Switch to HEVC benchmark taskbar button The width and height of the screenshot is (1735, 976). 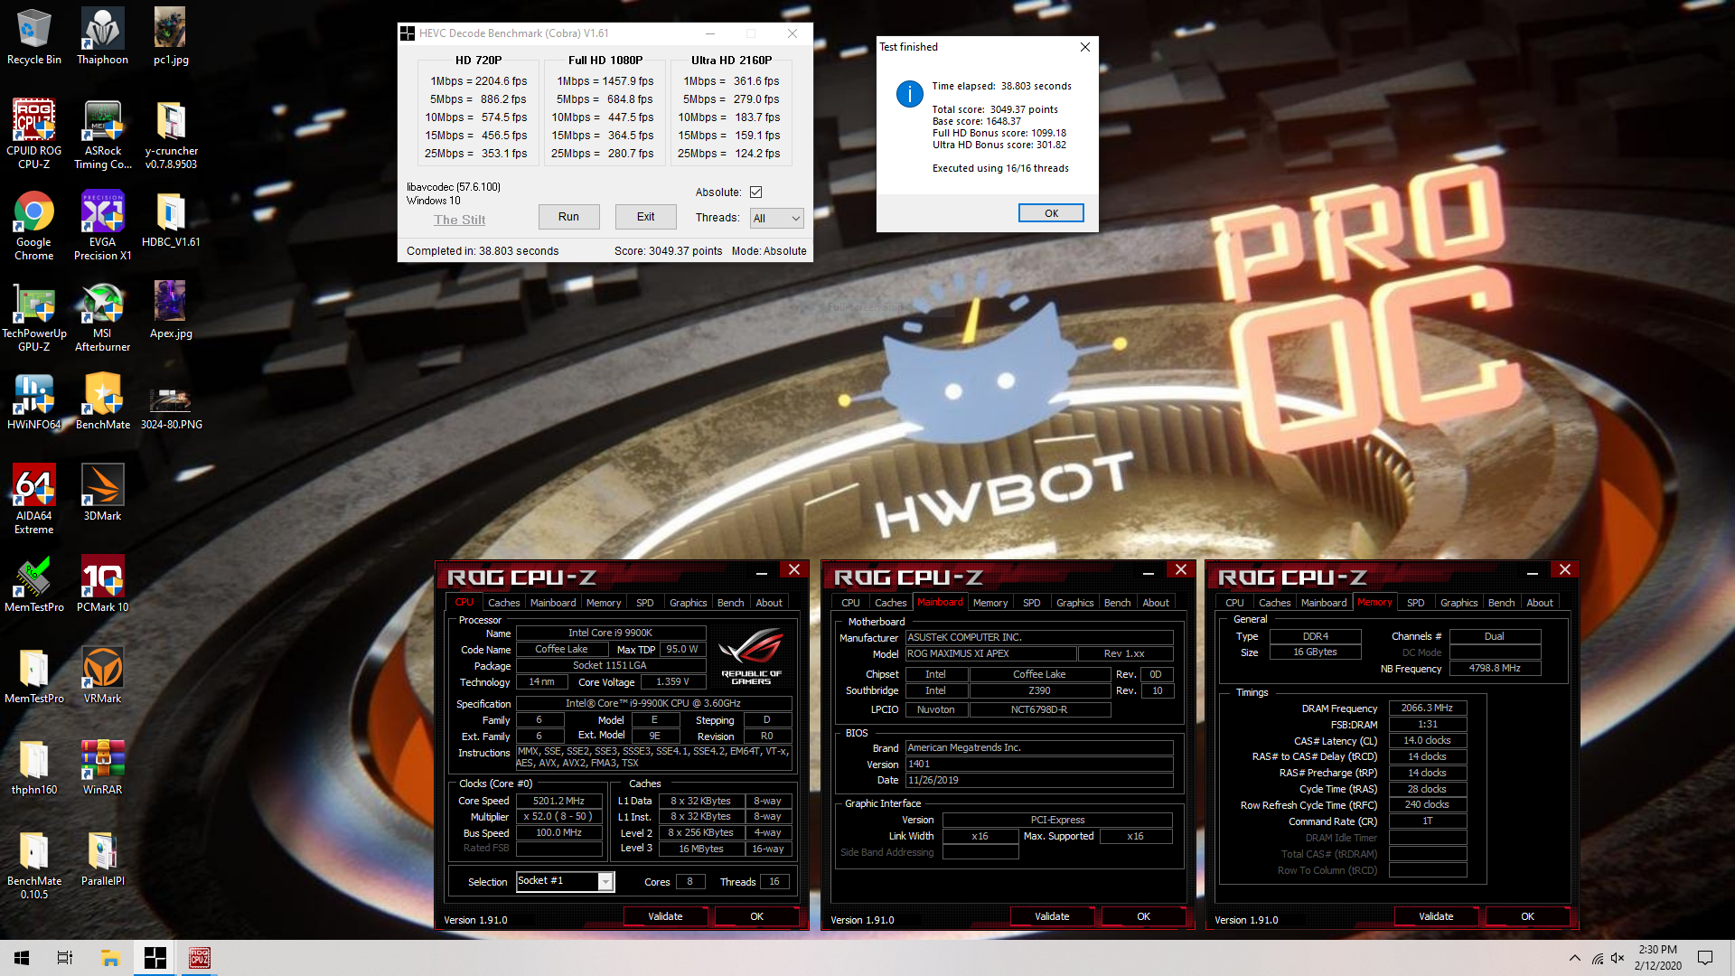point(155,958)
